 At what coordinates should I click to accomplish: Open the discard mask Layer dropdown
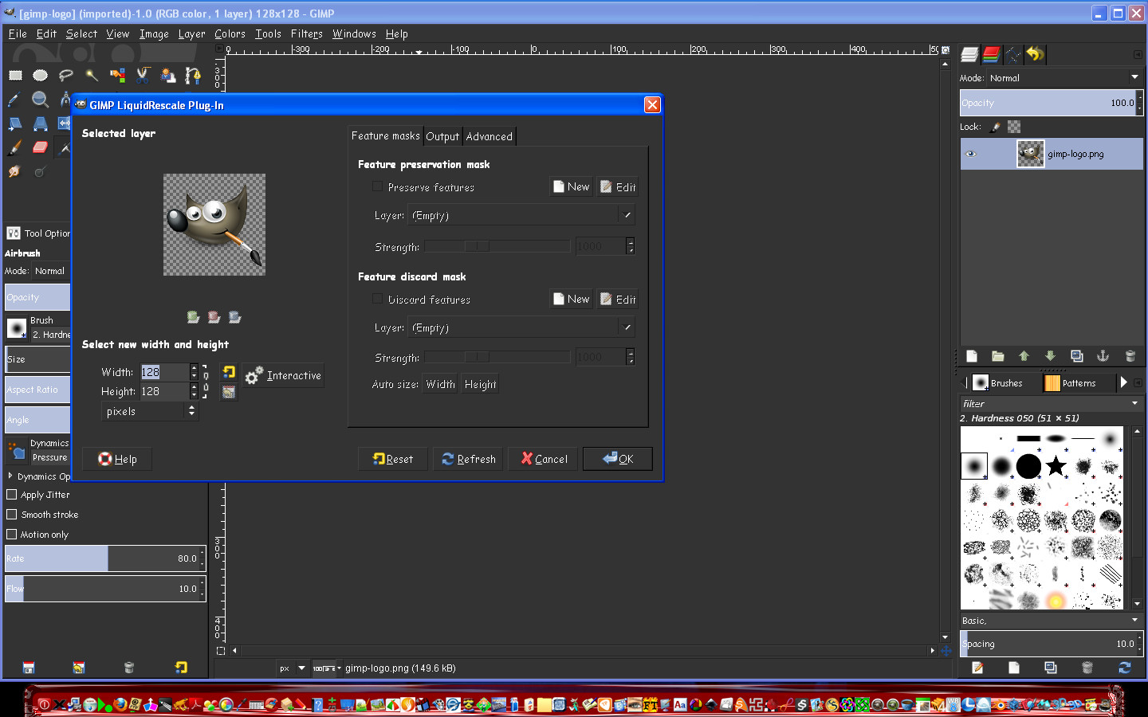[x=521, y=327]
